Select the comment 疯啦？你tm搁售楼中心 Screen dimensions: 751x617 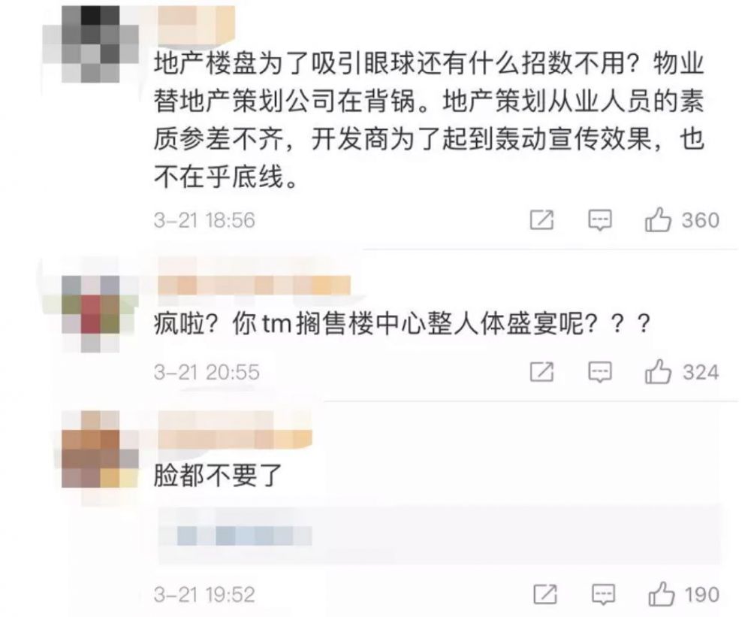pos(403,324)
